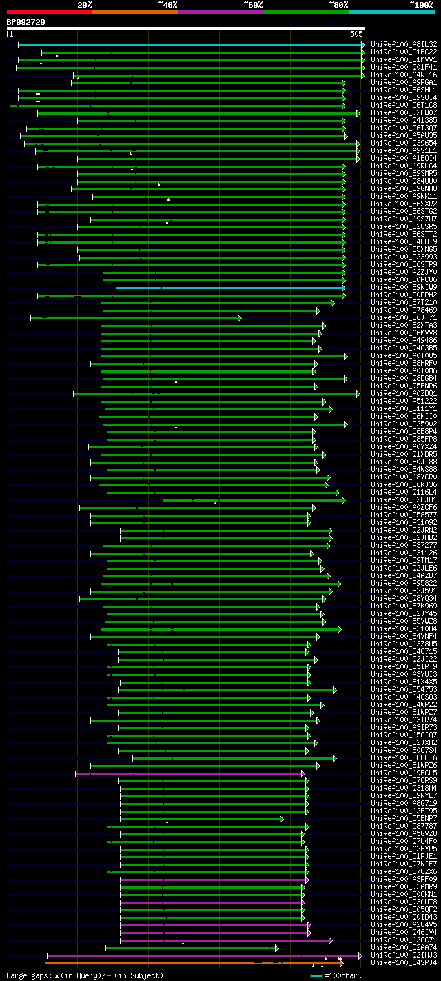Click the purple alignment bar for UniRef100_A9BCL5

click(x=189, y=773)
